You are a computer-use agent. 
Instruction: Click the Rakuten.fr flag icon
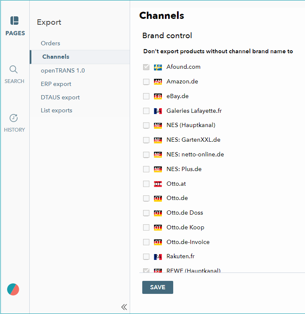(x=158, y=257)
